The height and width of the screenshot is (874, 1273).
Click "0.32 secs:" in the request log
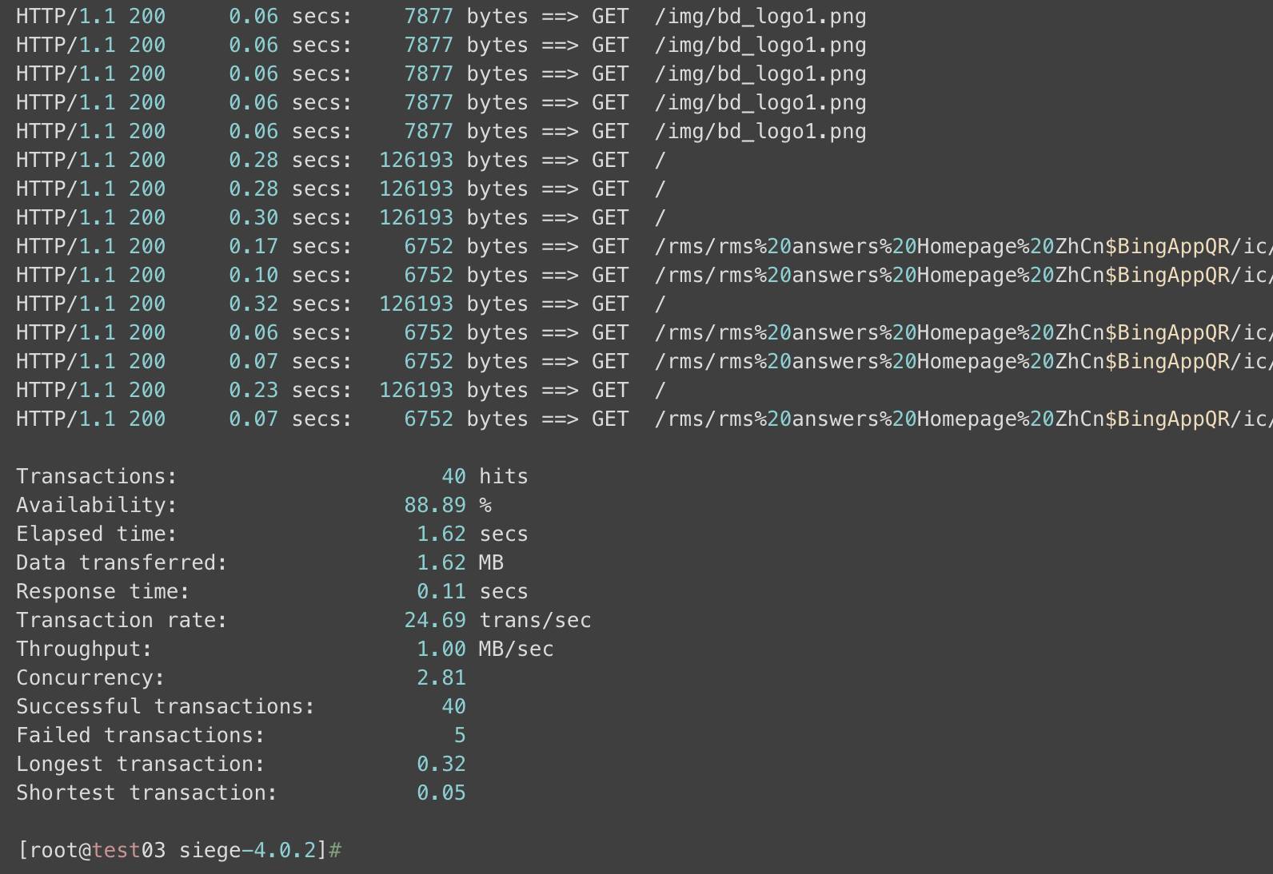click(290, 304)
